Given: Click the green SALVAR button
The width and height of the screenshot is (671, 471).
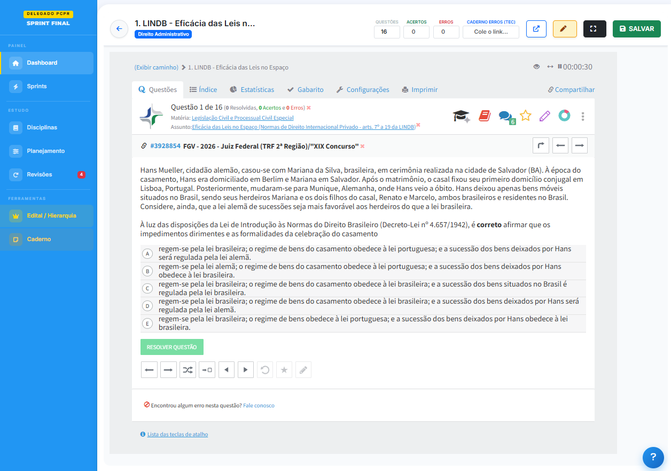Looking at the screenshot, I should coord(637,29).
